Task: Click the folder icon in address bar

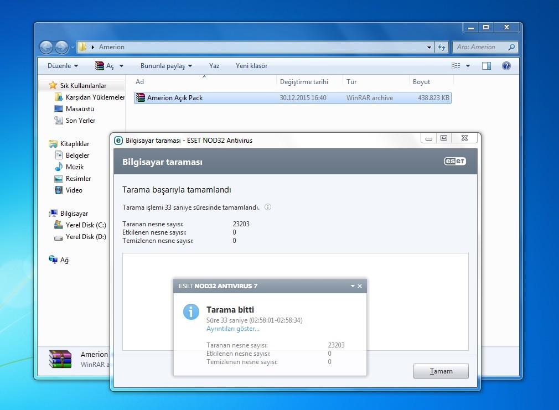Action: (x=82, y=46)
